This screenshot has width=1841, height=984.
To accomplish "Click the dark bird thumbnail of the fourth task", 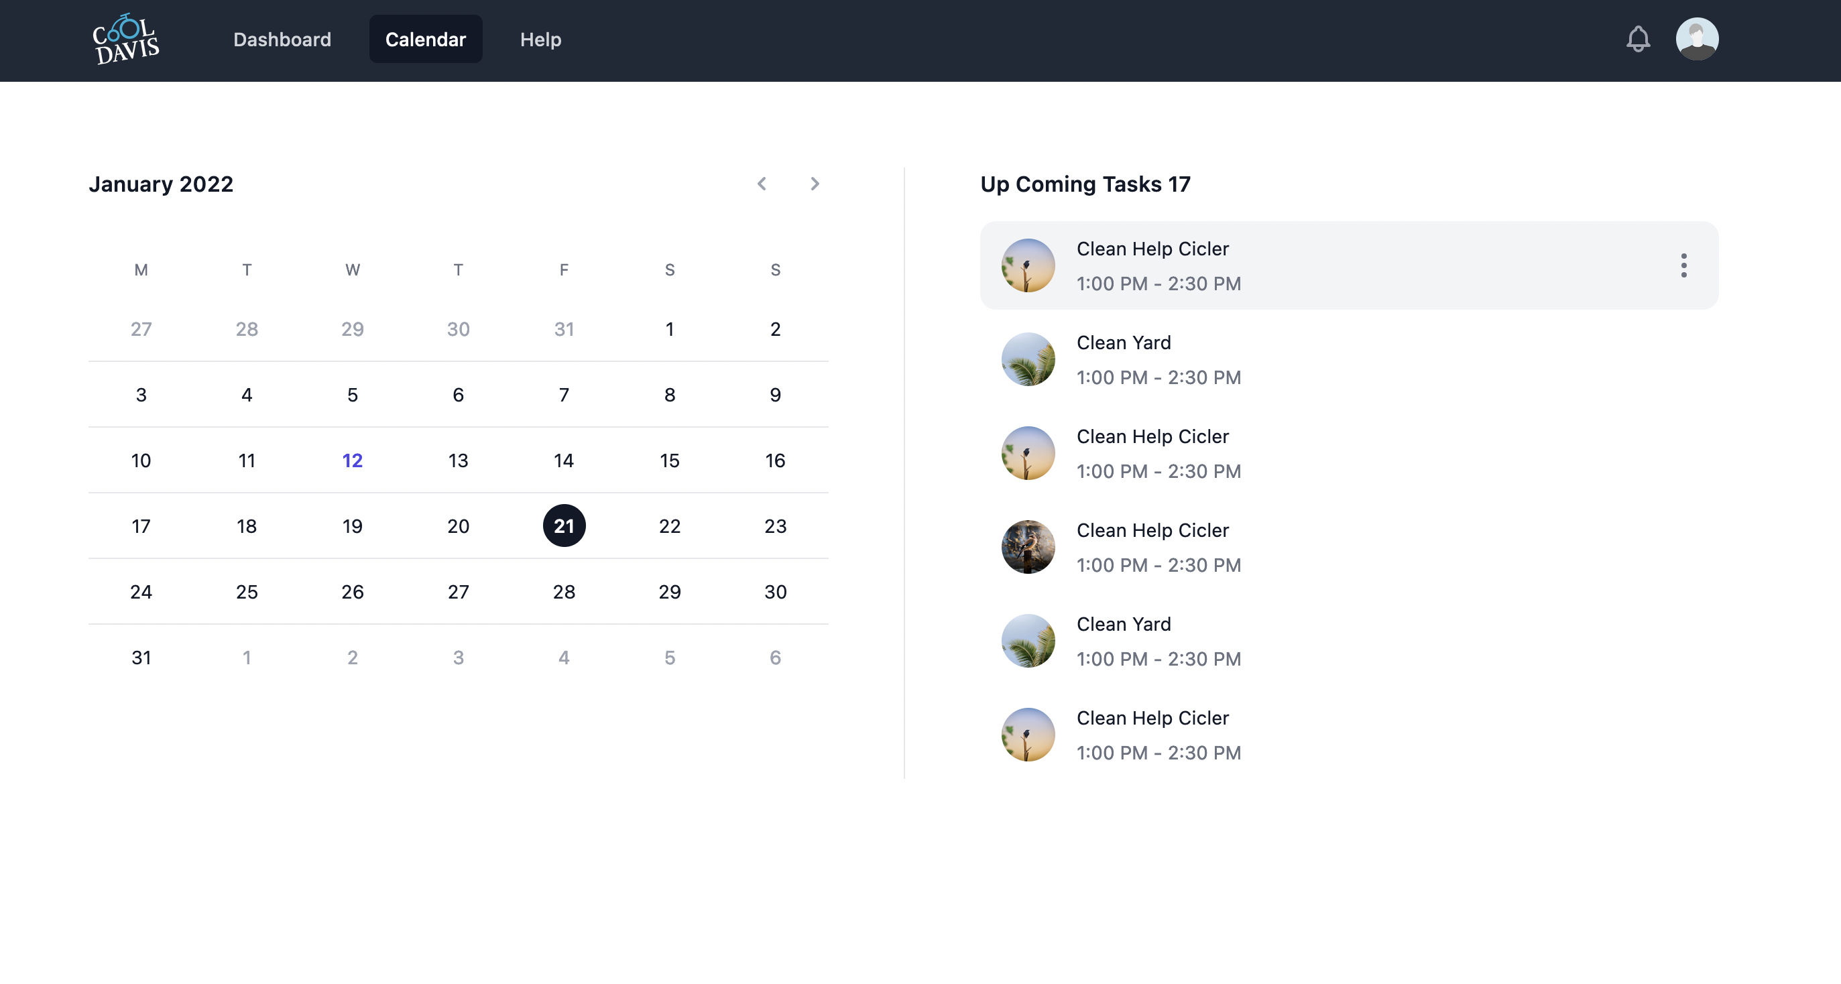I will (1028, 548).
